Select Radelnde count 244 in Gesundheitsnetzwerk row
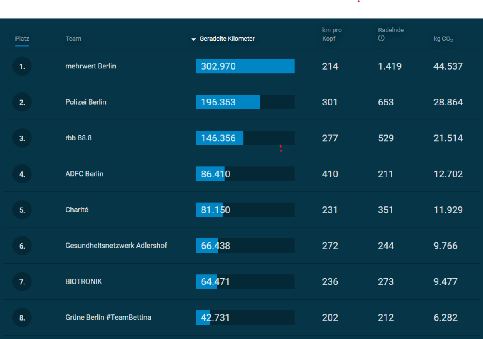The width and height of the screenshot is (483, 339). point(386,246)
